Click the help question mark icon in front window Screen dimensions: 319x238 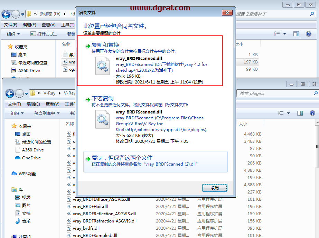click(312, 113)
